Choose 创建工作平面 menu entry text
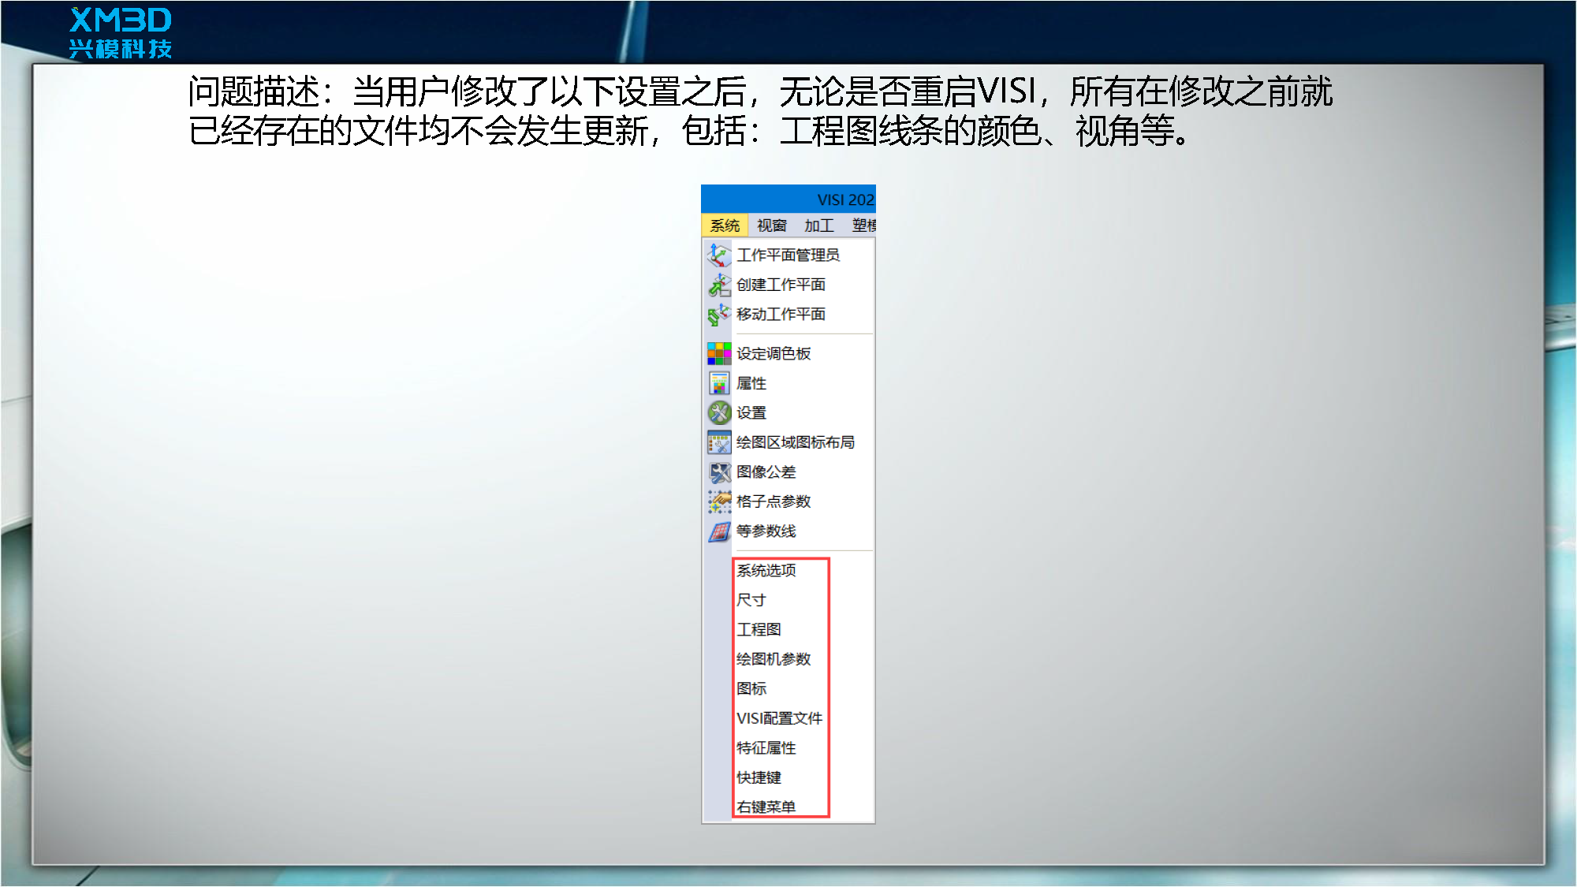Screen dimensions: 1577x887 pyautogui.click(x=781, y=285)
